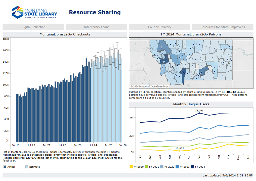Click the FY 2024 MontanaLibrary2Go Patrons title

click(191, 34)
